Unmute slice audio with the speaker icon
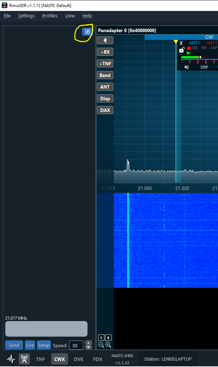 click(187, 67)
